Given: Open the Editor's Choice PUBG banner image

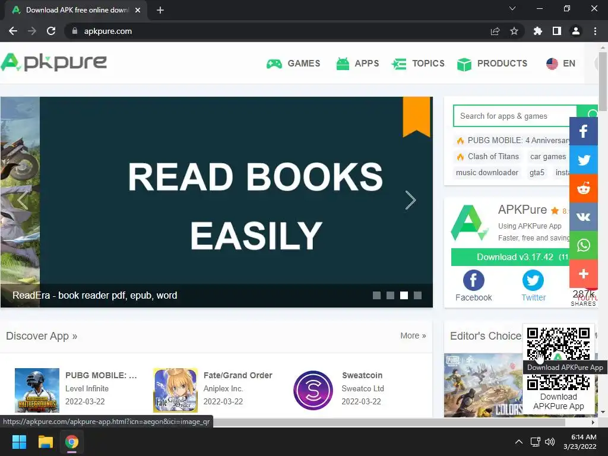Looking at the screenshot, I should (x=483, y=385).
